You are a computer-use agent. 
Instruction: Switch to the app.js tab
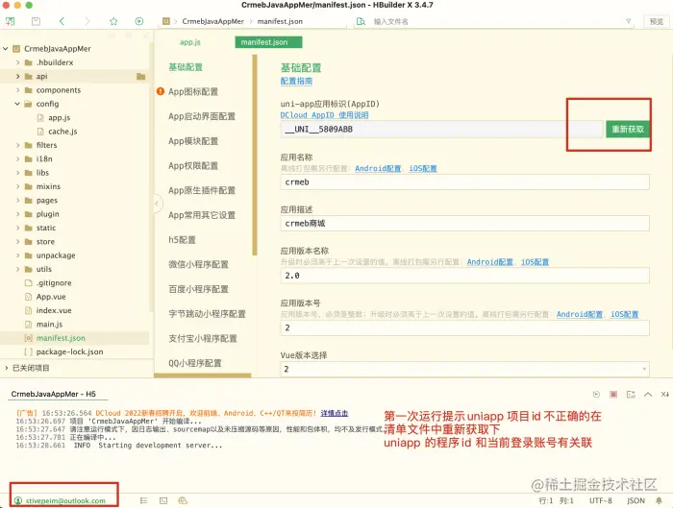coord(190,42)
